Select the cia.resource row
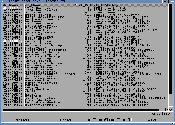Image resolution: width=175 pixels, height=125 pixels. [x=85, y=28]
